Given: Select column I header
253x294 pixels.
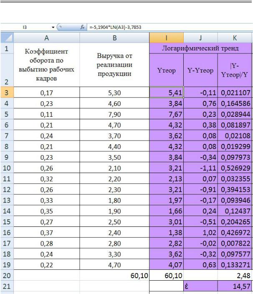Looking at the screenshot, I should (x=167, y=38).
